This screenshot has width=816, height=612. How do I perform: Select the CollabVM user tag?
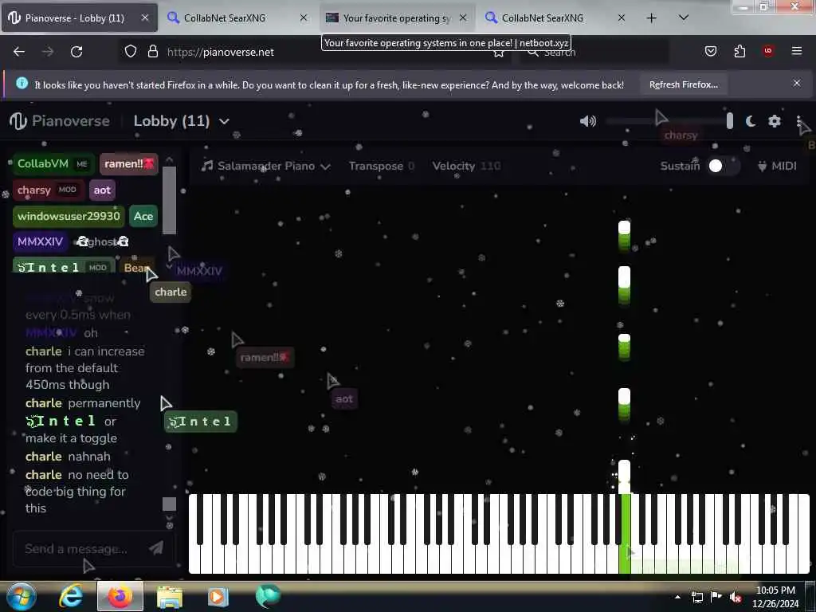[53, 163]
